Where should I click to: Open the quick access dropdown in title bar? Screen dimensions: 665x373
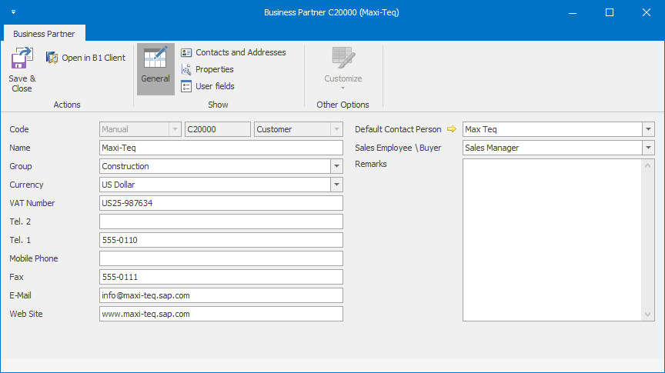(x=14, y=12)
